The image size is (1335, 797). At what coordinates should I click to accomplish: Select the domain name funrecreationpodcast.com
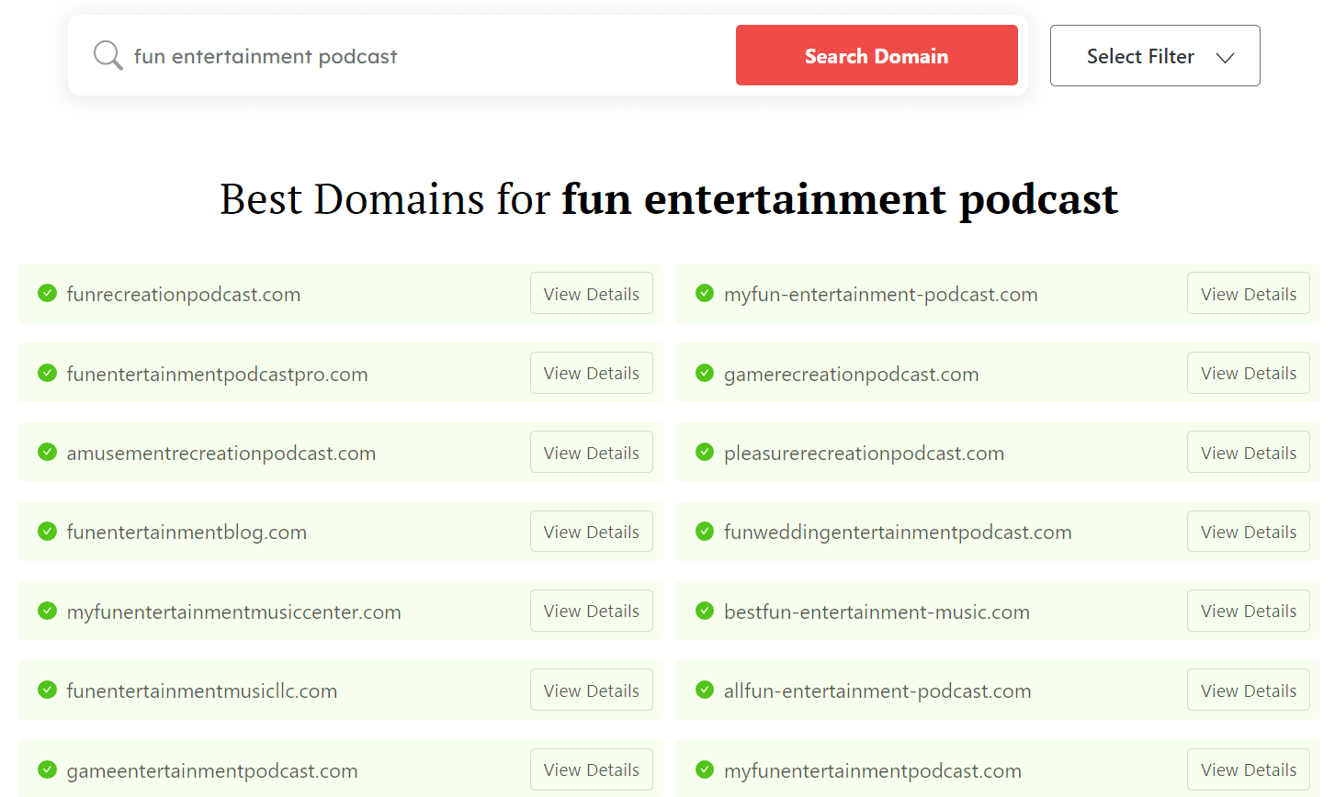click(184, 294)
